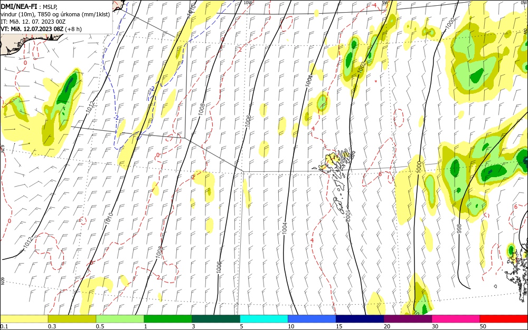Viewport: 528px width, 330px height.
Task: Pick the cyan 5–10 legend swatch
Action: [x=264, y=319]
